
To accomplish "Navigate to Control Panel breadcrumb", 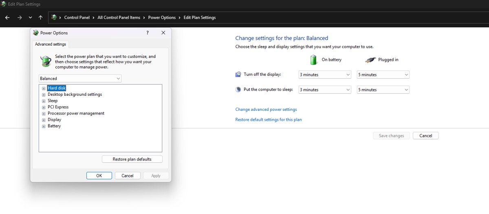I will pos(77,18).
